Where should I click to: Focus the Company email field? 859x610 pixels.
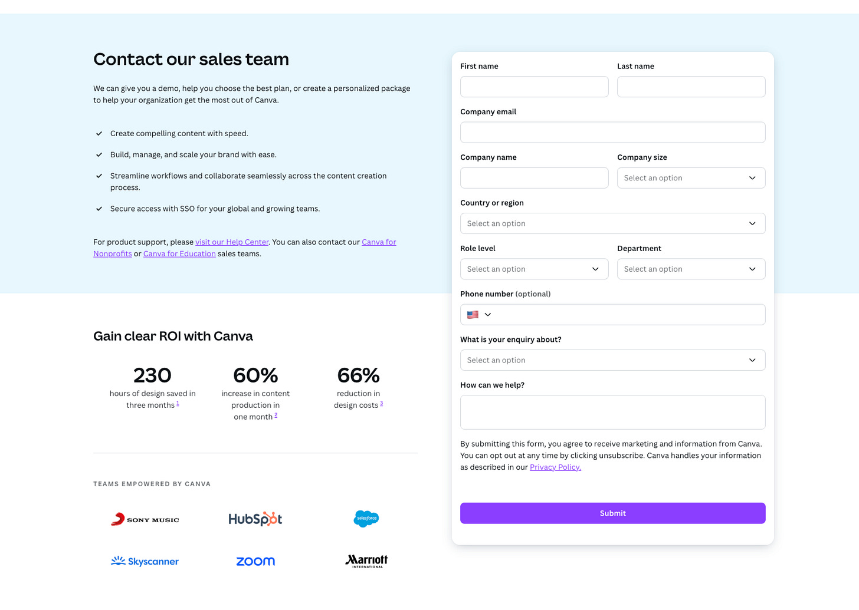pos(612,132)
